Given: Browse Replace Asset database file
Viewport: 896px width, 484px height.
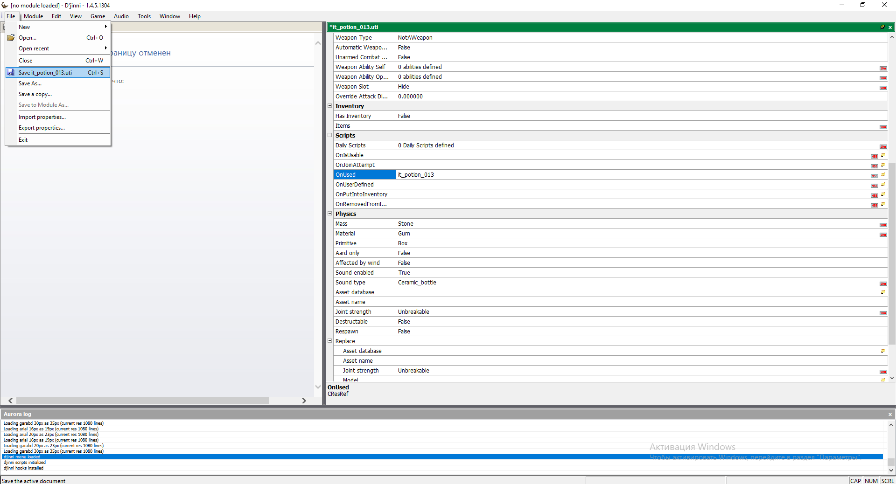Looking at the screenshot, I should coord(883,351).
